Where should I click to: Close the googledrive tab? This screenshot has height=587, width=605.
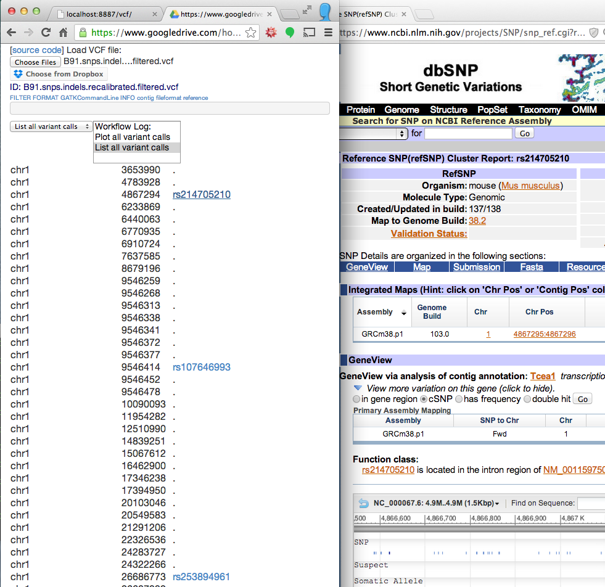(270, 14)
